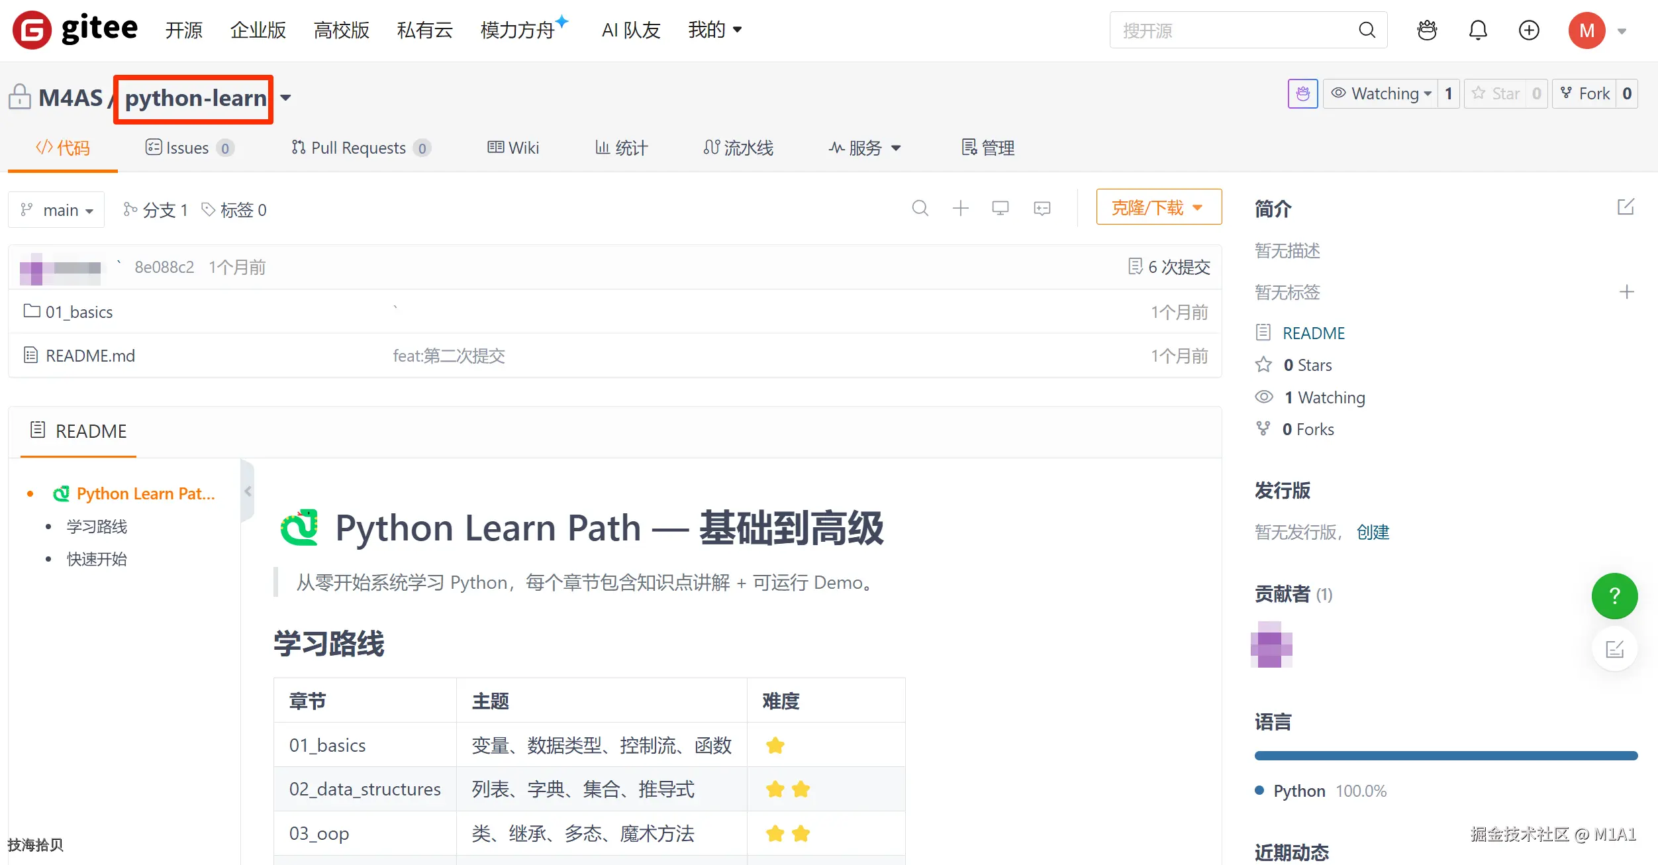Open the notifications bell icon
This screenshot has height=865, width=1658.
(1478, 30)
